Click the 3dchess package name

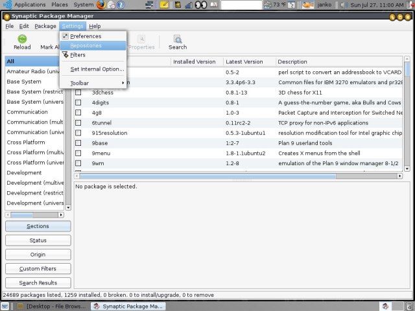click(102, 93)
